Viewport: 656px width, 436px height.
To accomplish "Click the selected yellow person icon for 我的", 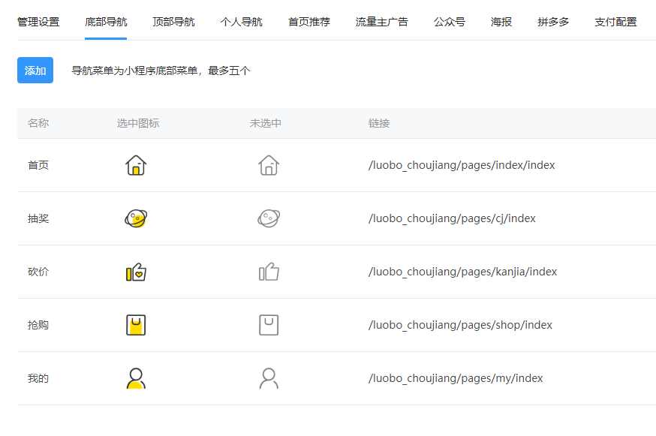I will click(136, 378).
